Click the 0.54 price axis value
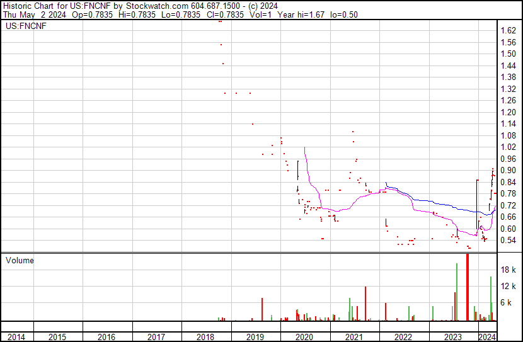 509,241
